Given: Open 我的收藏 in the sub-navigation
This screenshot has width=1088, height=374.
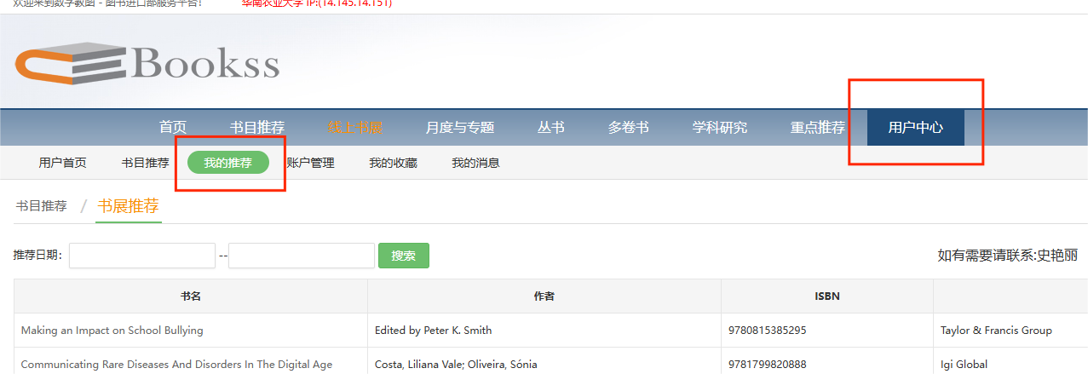Looking at the screenshot, I should pyautogui.click(x=393, y=163).
